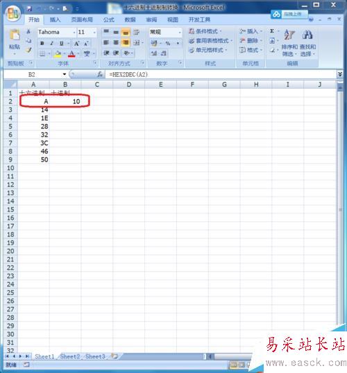
Task: Switch to the 页面布局 ribbon tab
Action: point(82,19)
